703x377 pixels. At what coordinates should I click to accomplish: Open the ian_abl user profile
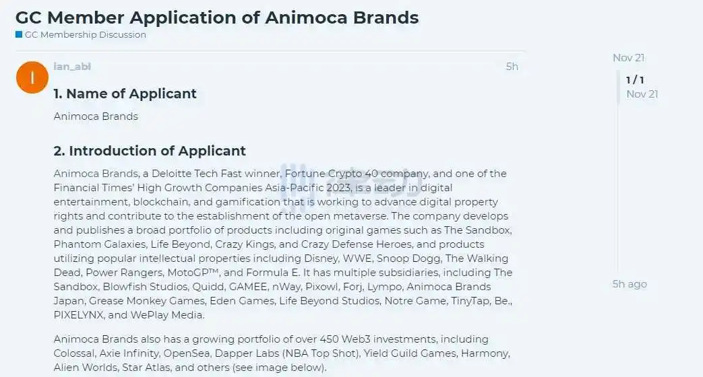72,66
